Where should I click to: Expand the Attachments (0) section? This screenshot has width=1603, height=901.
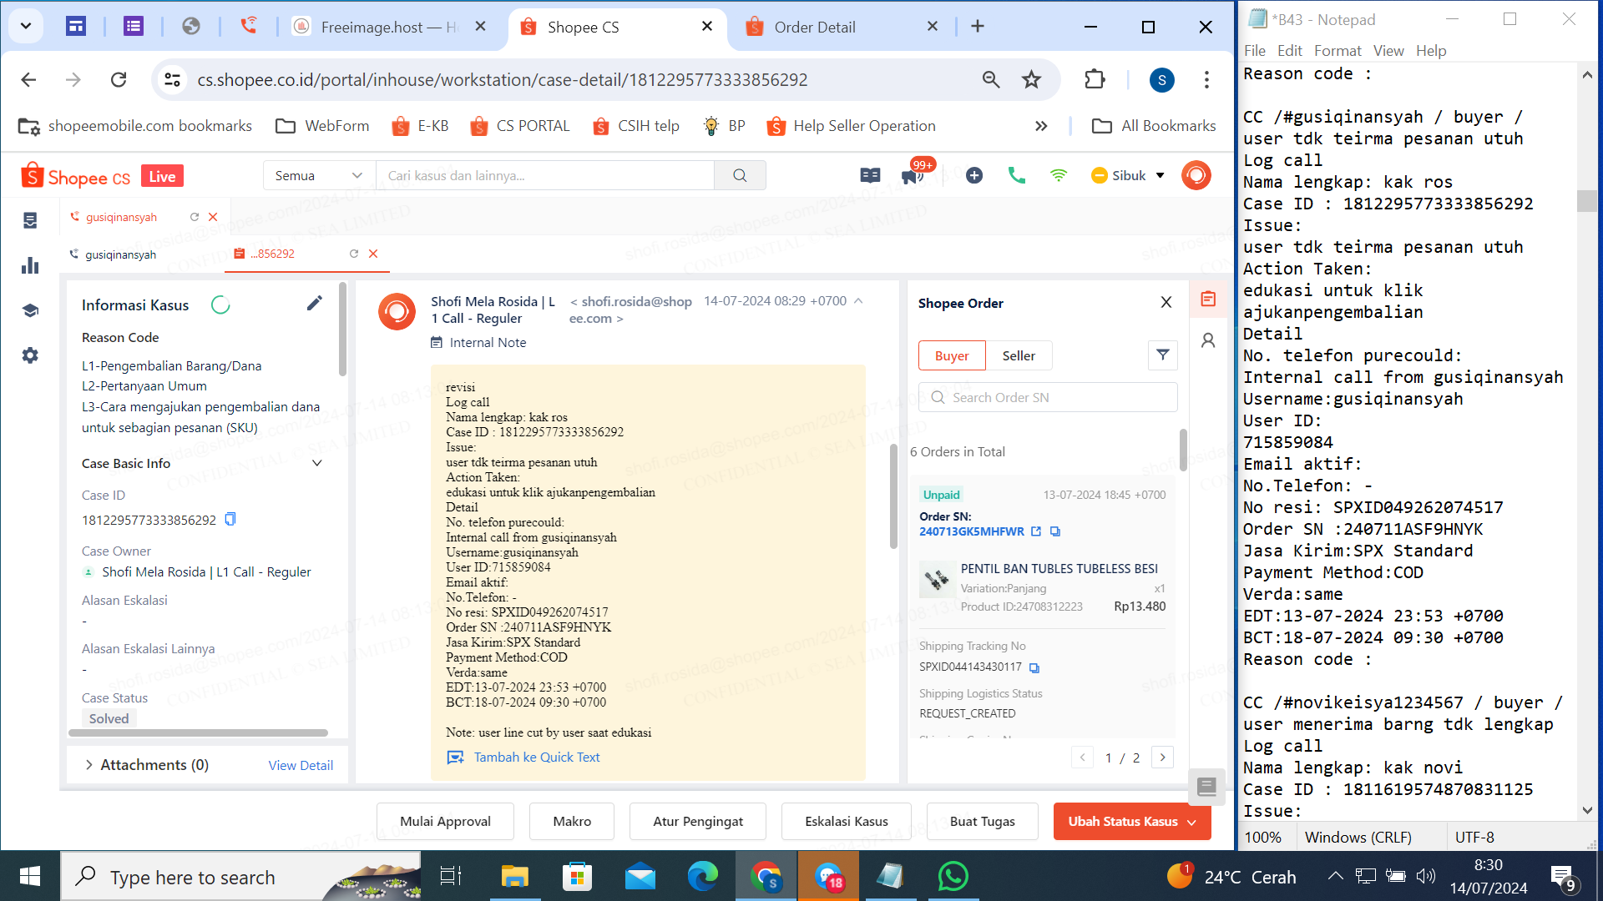point(89,765)
